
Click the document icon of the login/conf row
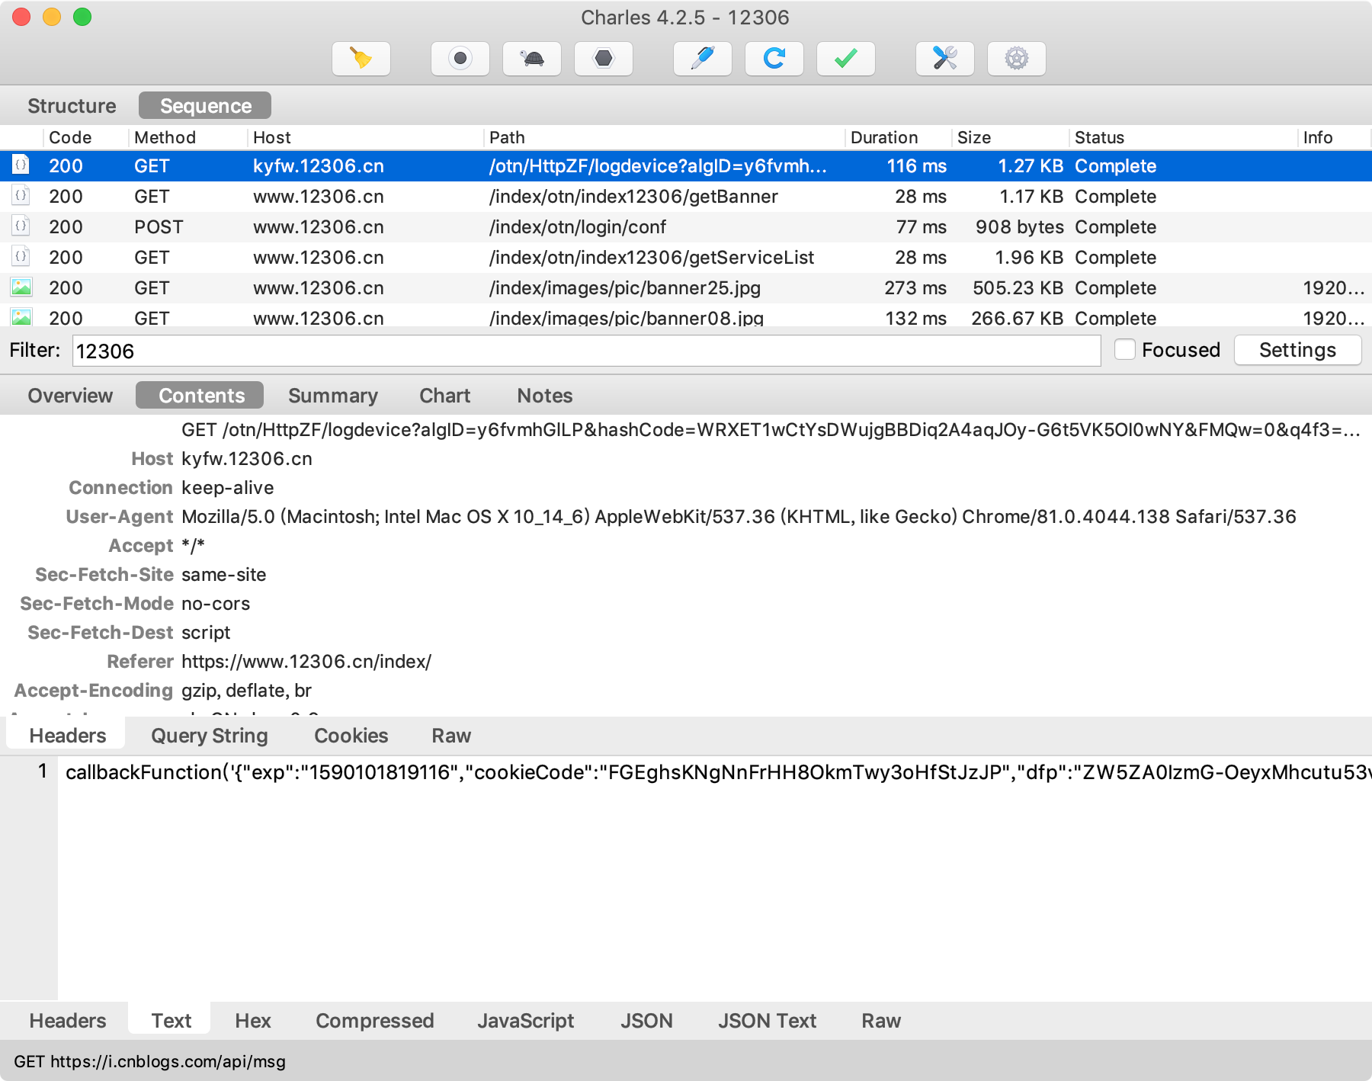[21, 226]
